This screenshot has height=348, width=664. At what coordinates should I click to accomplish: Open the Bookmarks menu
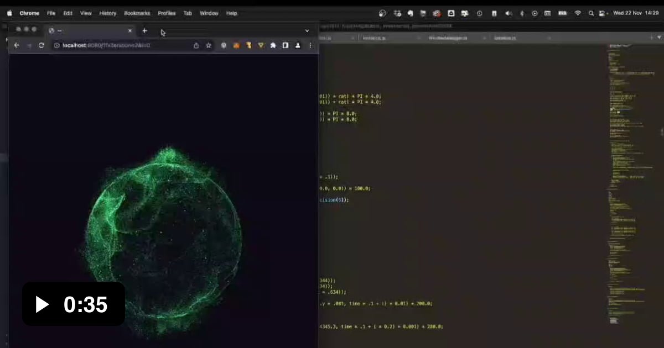(x=137, y=13)
